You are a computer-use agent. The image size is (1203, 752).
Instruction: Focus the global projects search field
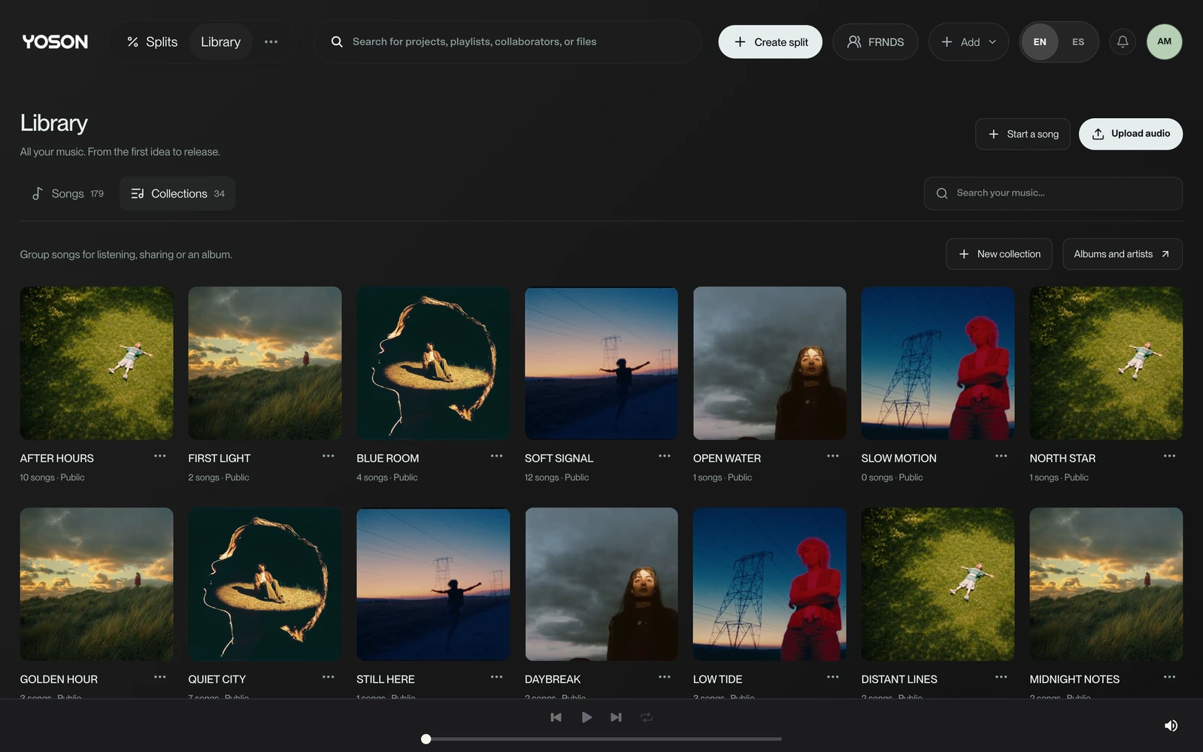pyautogui.click(x=508, y=42)
